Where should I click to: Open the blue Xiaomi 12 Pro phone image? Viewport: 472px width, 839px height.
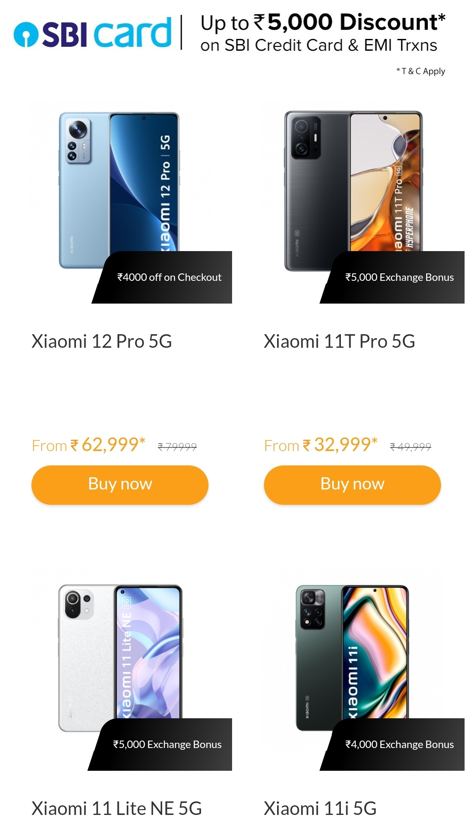tap(119, 191)
